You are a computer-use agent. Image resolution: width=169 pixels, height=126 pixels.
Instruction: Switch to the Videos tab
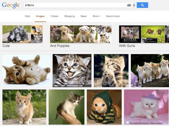pyautogui.click(x=54, y=16)
